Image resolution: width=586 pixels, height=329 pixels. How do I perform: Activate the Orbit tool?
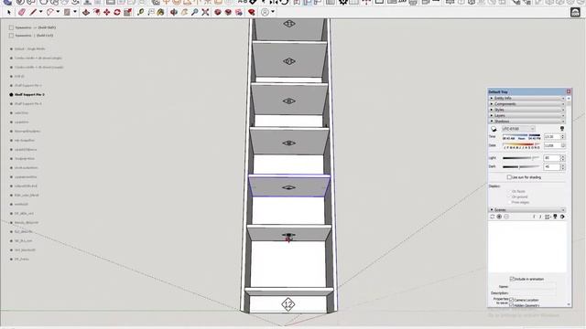click(x=174, y=12)
